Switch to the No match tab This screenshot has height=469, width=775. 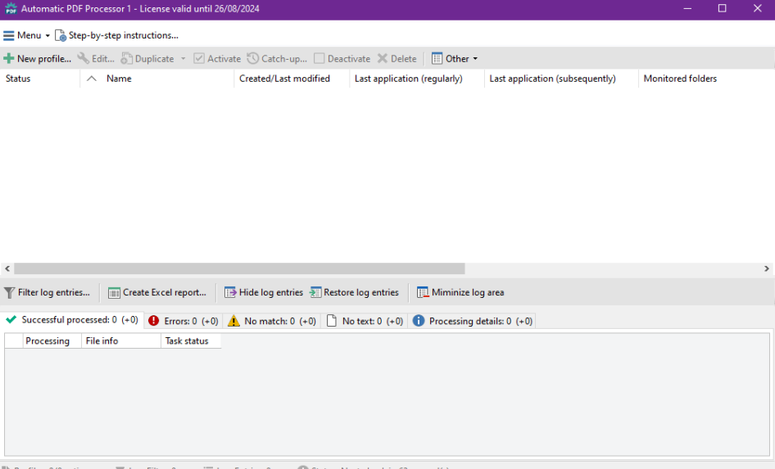[x=272, y=321]
